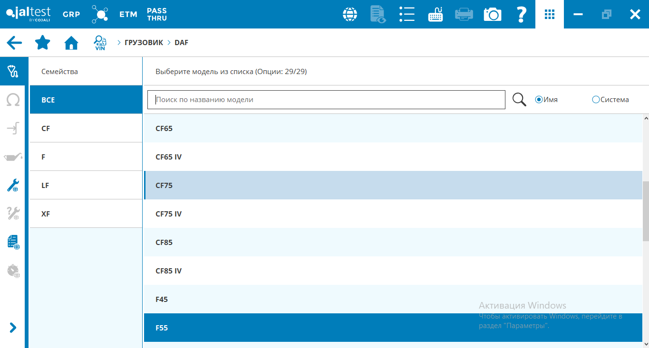Screen dimensions: 649x348
Task: Open the apps grid menu
Action: 550,14
